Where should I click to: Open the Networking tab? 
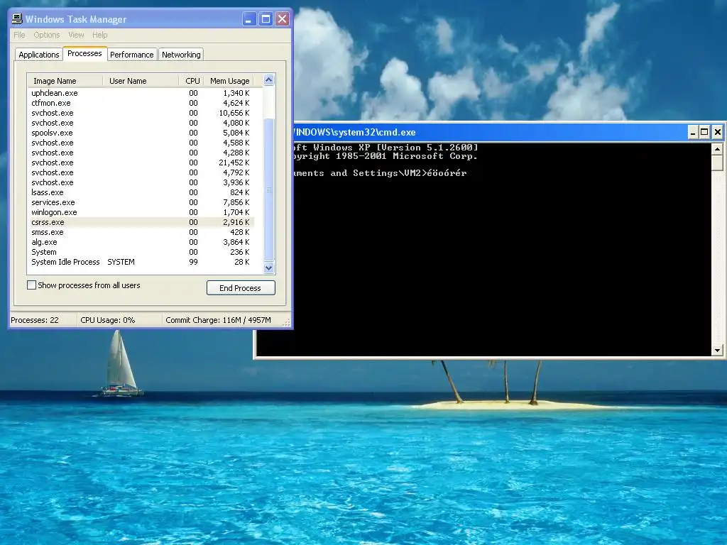(181, 55)
